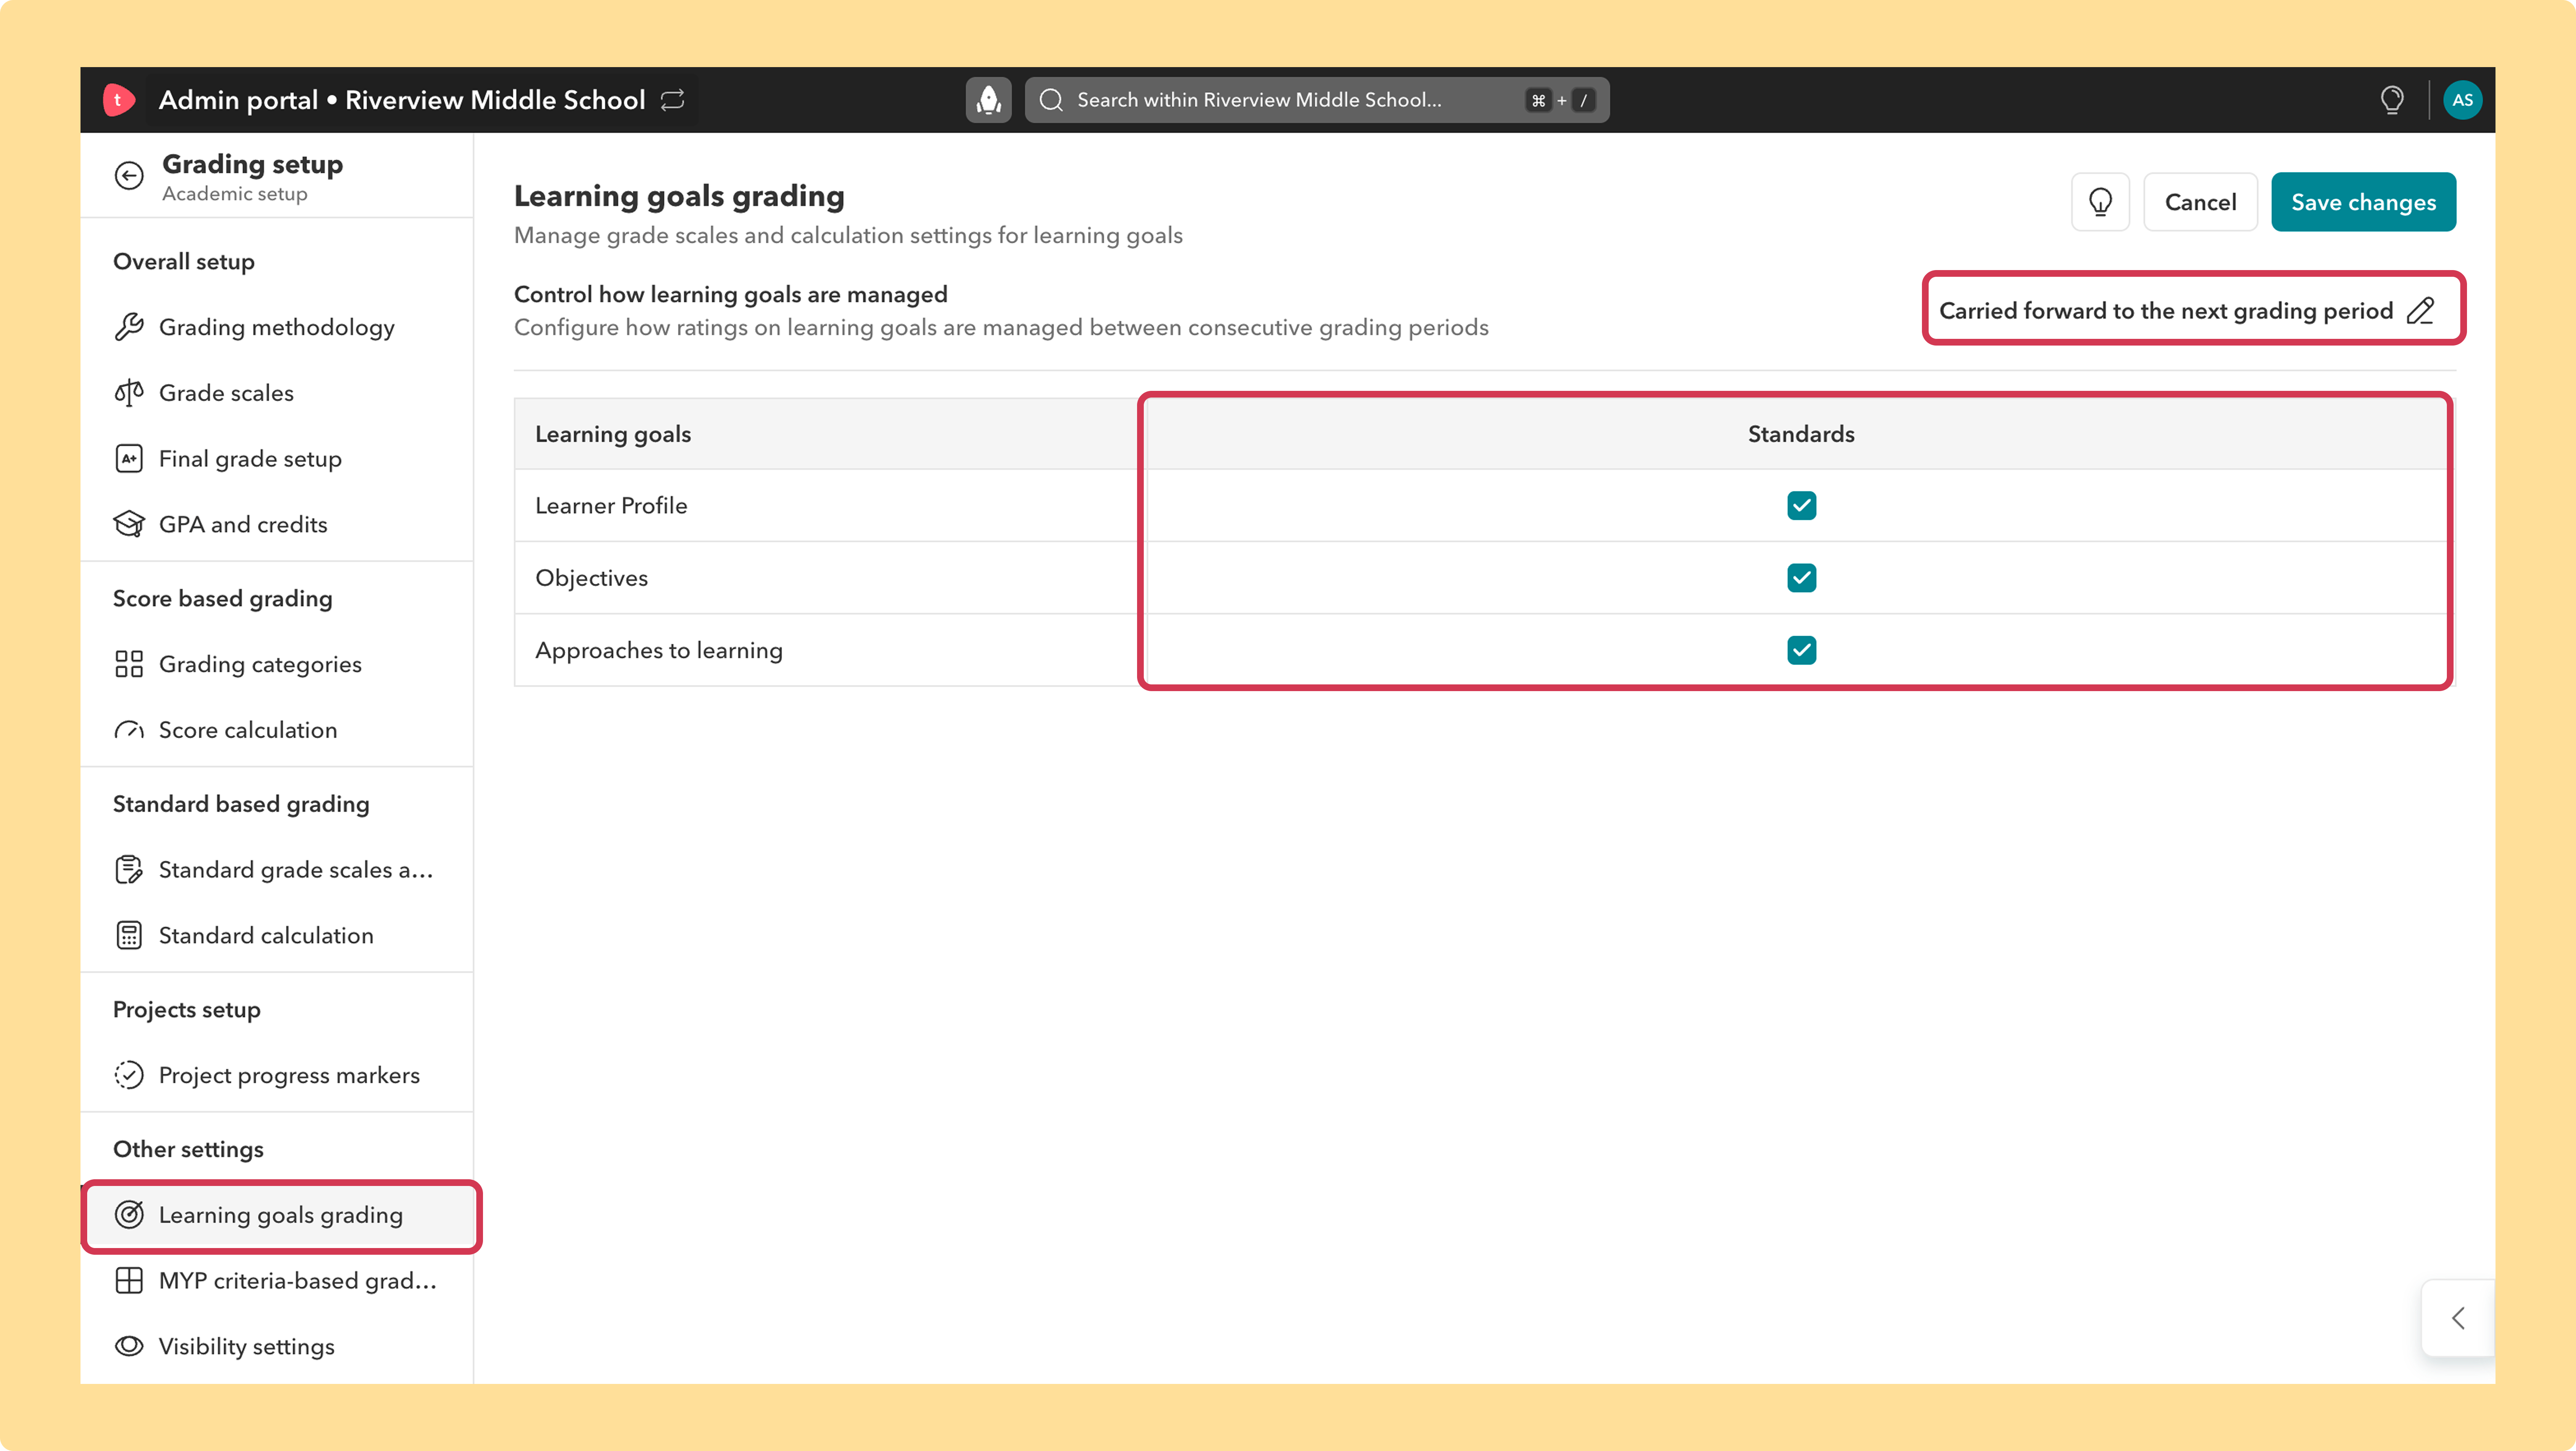Click the gauge icon for Score calculation
The height and width of the screenshot is (1451, 2576).
(129, 730)
